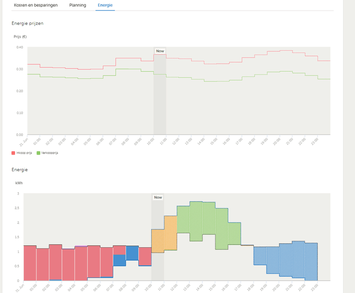Click the Now marker in price chart
355x293 pixels.
click(160, 51)
